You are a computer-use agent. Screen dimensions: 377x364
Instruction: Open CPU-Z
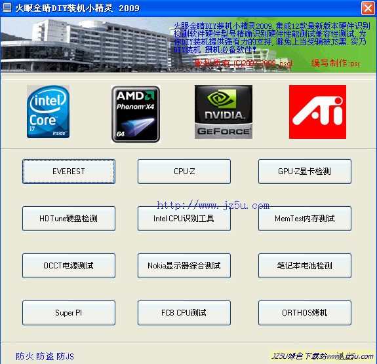click(184, 172)
